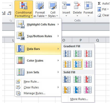Select column Q header
Viewport: 112px width, 103px height.
tap(98, 40)
